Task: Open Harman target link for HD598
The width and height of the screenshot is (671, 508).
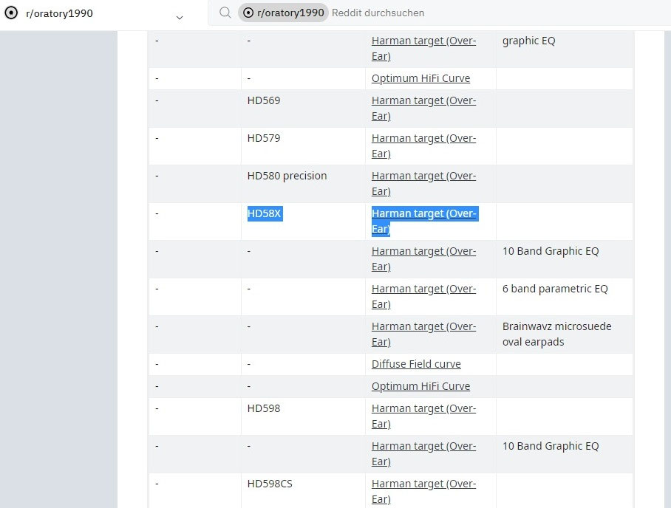Action: click(423, 416)
